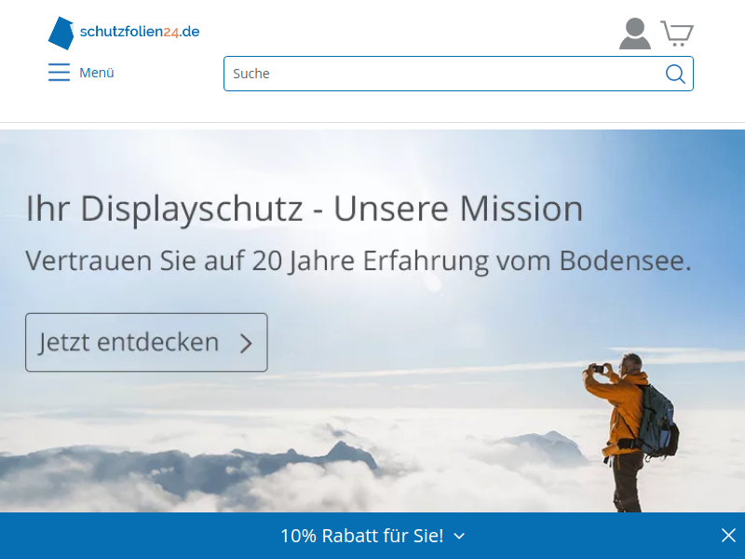Open the schutzfolien24.de logo homepage link
This screenshot has width=745, height=559.
(124, 33)
